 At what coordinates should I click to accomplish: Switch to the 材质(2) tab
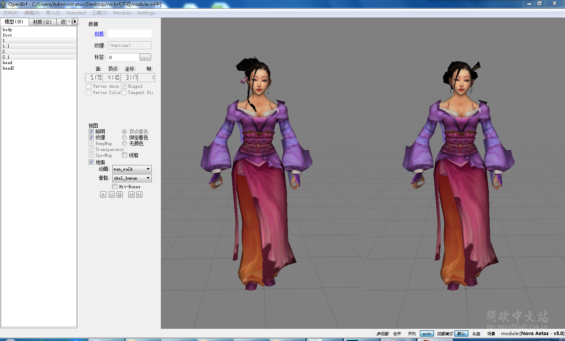(42, 22)
